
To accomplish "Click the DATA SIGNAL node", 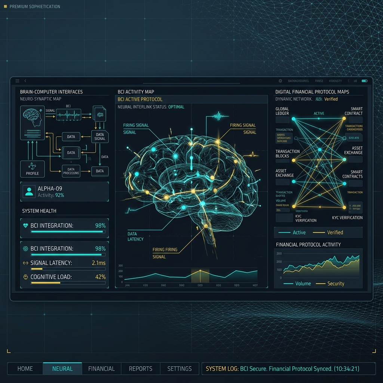I will [x=99, y=137].
